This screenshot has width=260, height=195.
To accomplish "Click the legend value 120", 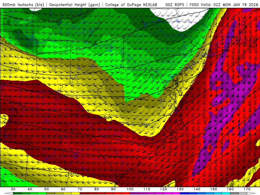I will click(163, 189).
